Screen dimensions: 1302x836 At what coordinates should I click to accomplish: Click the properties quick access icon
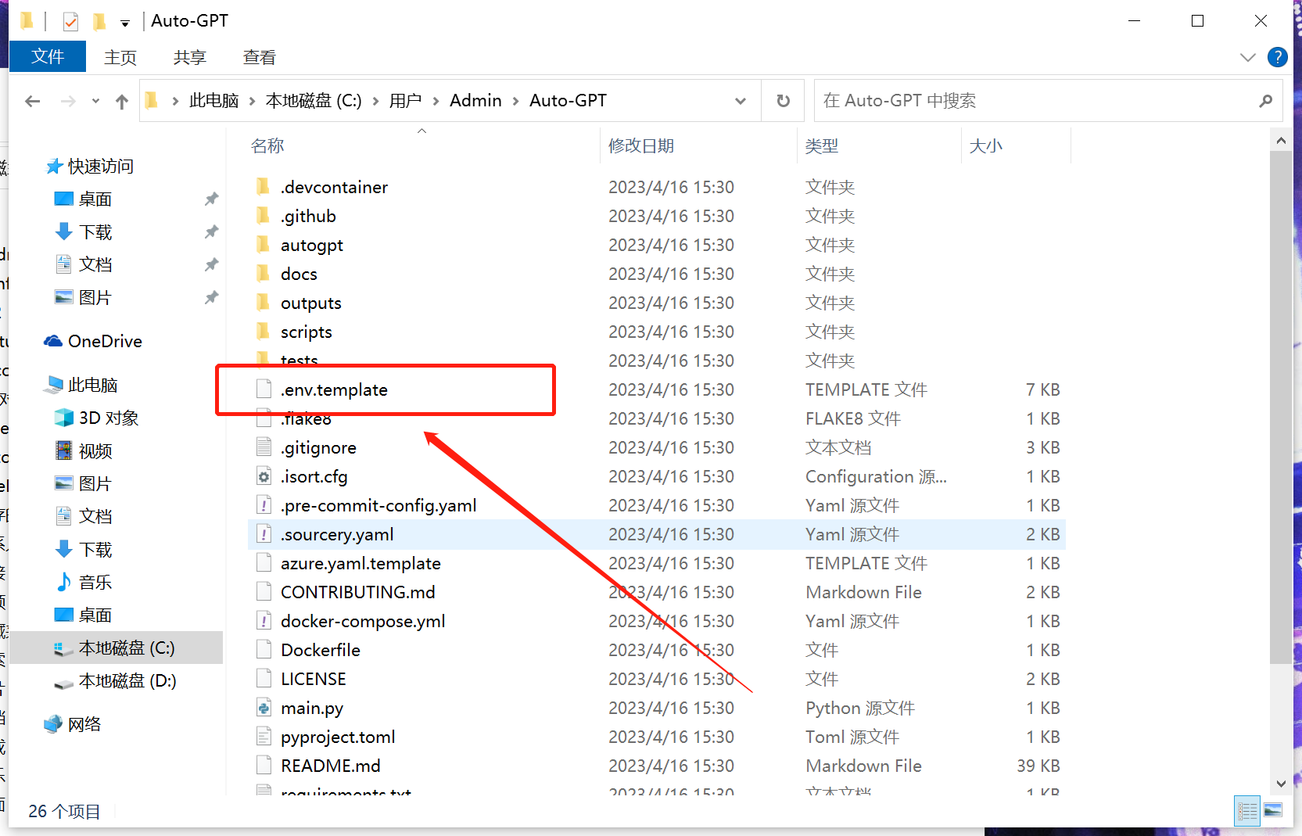coord(70,21)
